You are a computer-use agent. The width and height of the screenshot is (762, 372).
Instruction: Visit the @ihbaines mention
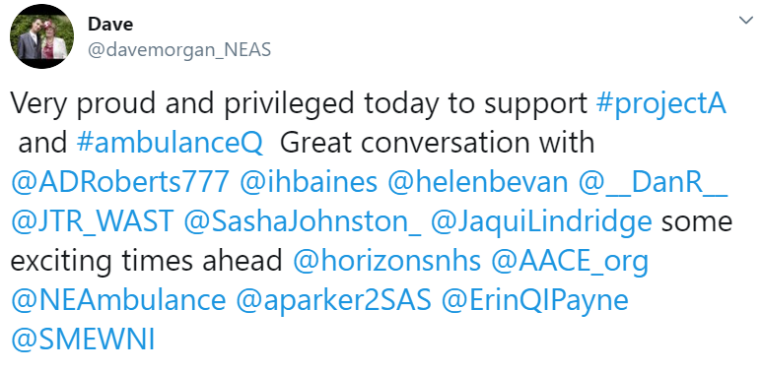[x=309, y=183]
